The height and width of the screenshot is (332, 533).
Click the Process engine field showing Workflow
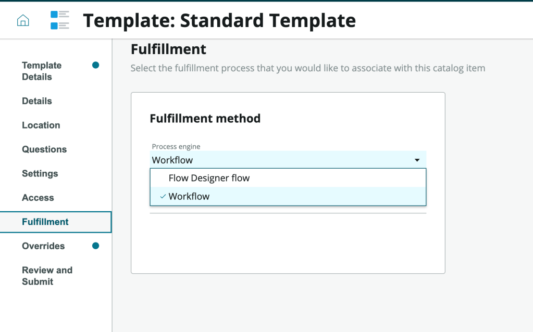[x=281, y=160]
